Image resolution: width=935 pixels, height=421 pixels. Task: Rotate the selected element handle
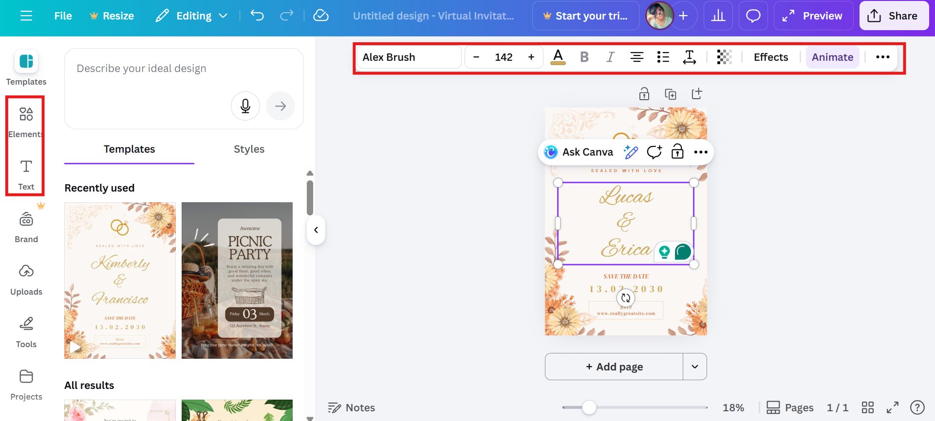[626, 298]
